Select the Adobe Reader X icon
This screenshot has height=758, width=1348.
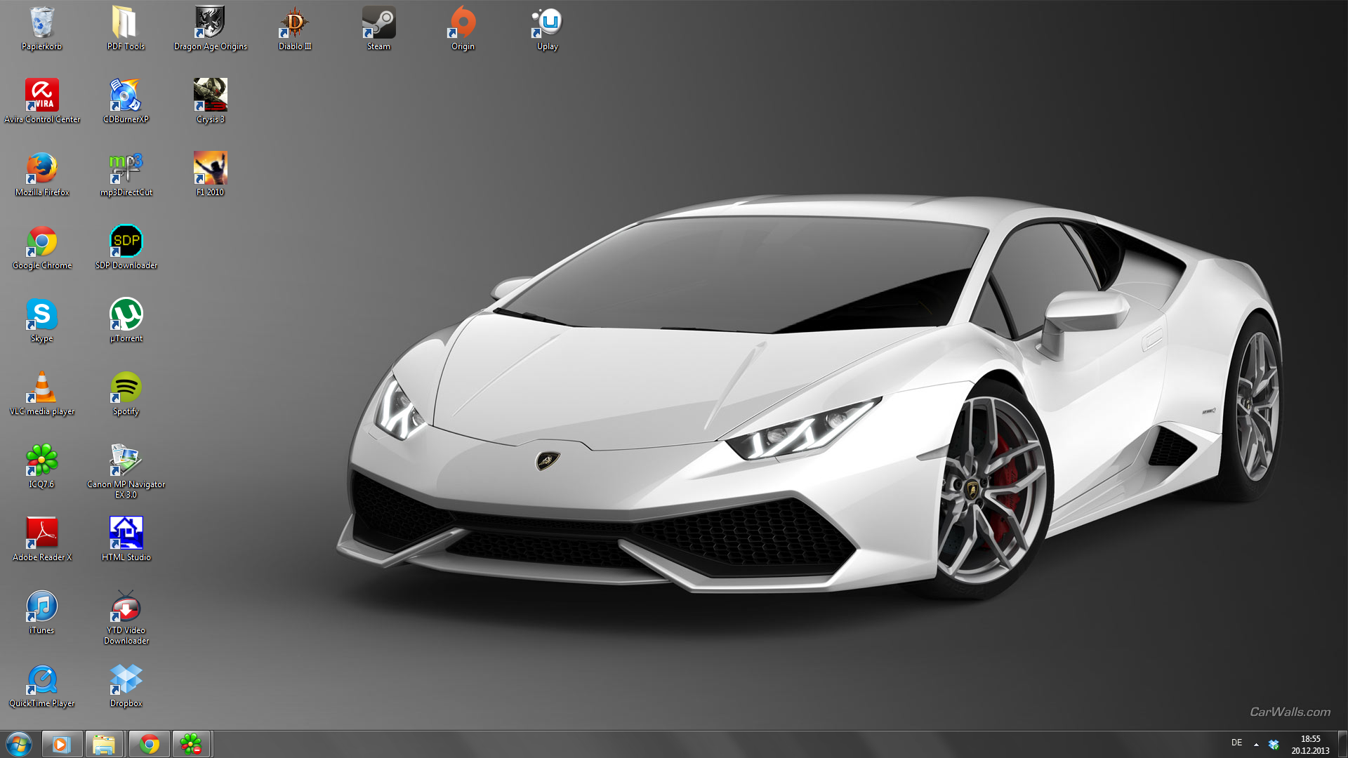(x=42, y=540)
